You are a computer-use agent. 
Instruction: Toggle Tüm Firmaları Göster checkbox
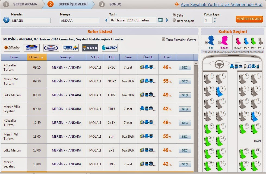[x=163, y=39]
